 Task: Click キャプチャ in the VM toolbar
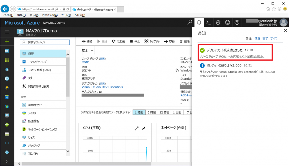152,41
